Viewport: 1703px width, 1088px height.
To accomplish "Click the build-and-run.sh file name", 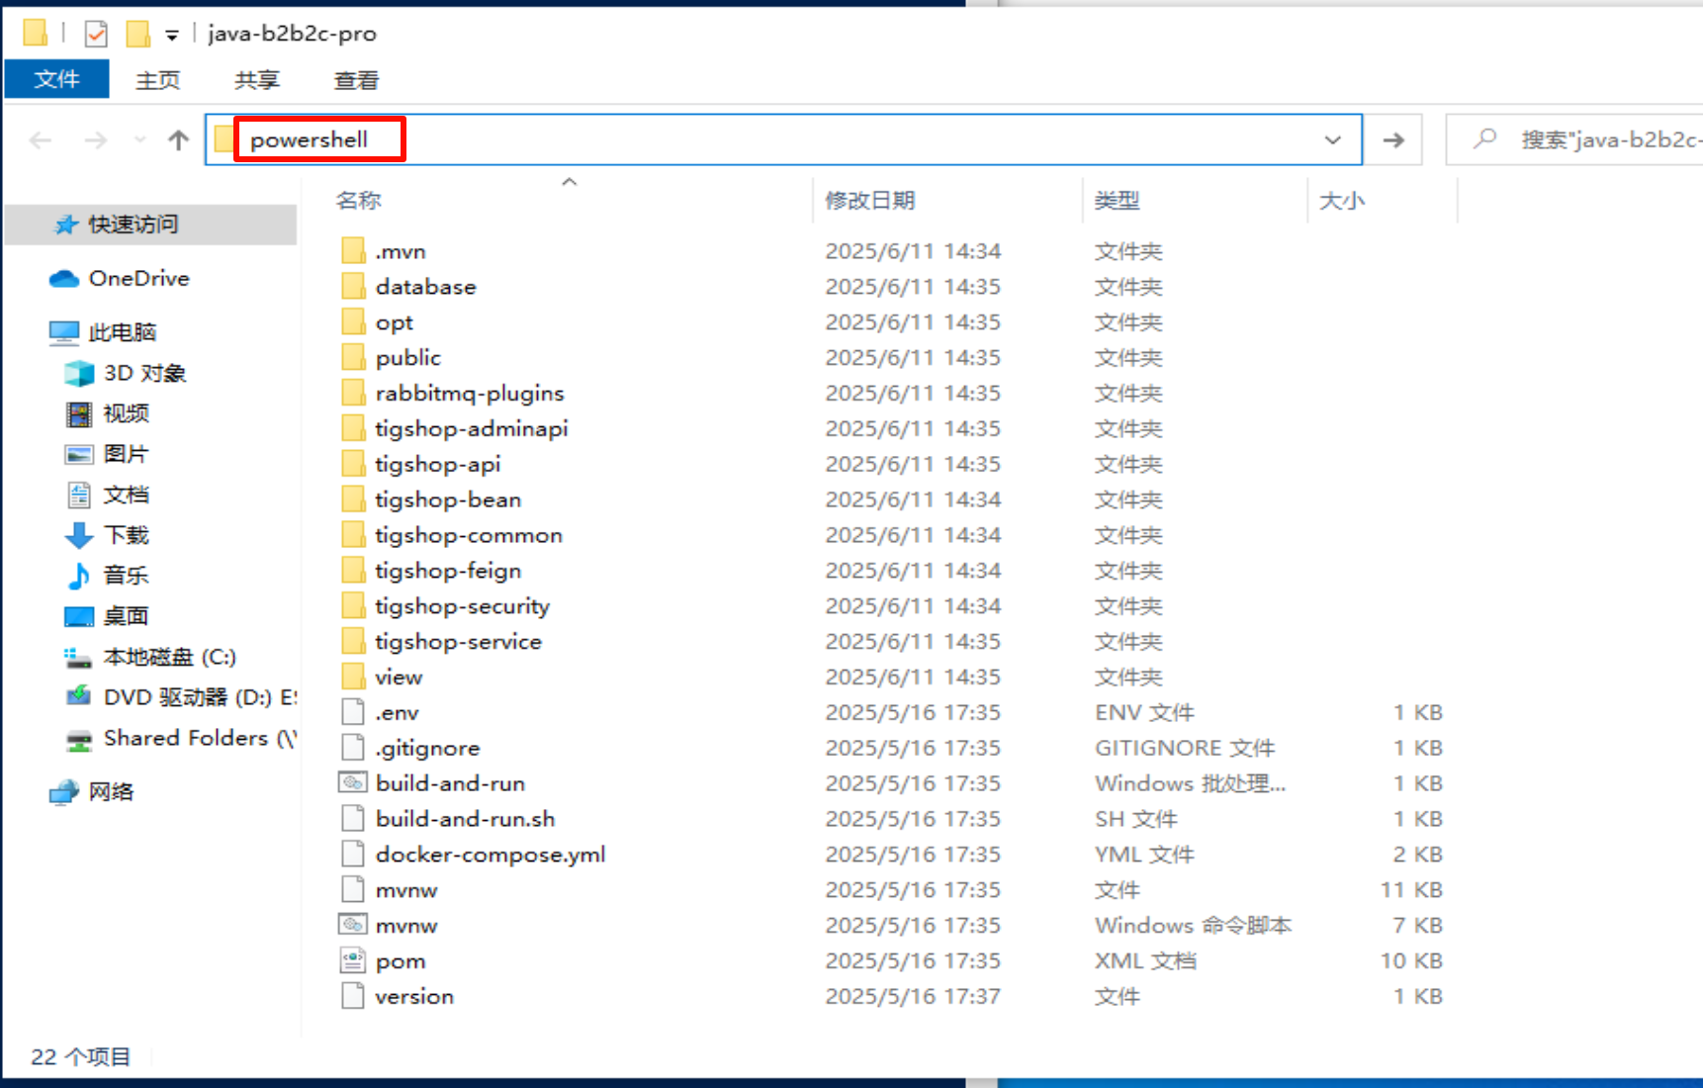I will pos(466,819).
